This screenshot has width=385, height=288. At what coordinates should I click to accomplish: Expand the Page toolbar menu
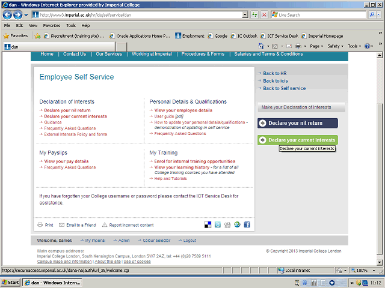316,46
